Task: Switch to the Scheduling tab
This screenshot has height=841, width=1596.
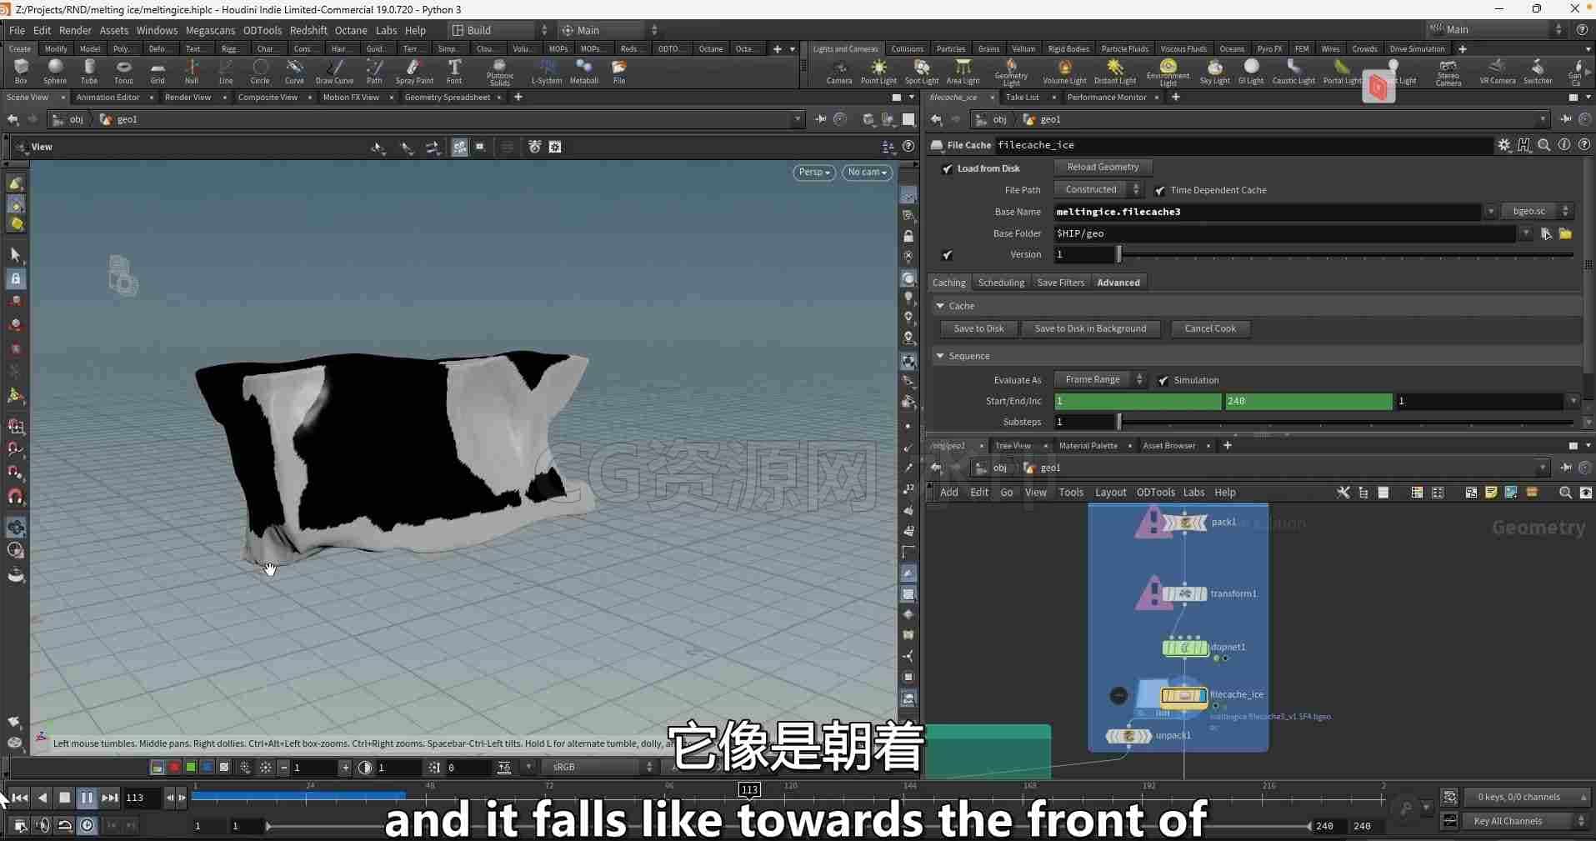Action: tap(1001, 283)
